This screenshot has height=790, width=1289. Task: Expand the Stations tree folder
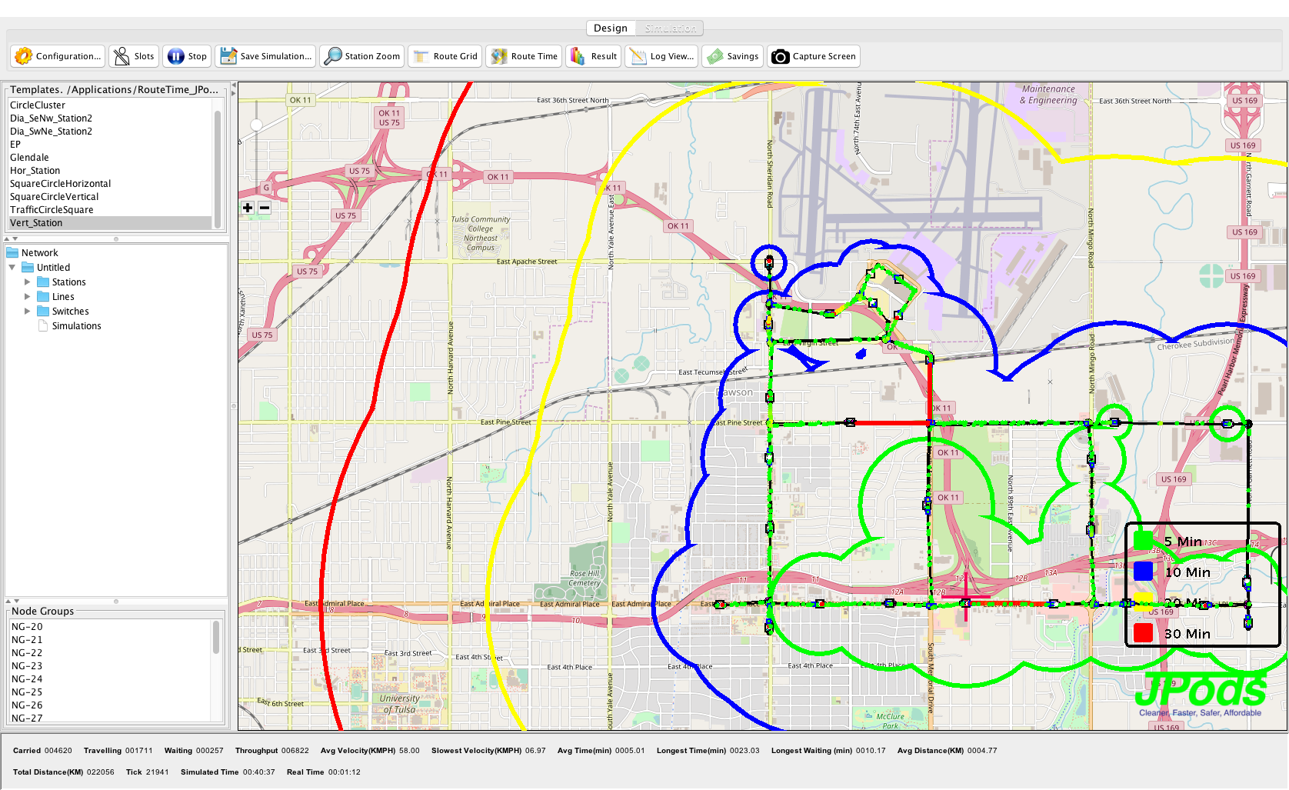28,282
